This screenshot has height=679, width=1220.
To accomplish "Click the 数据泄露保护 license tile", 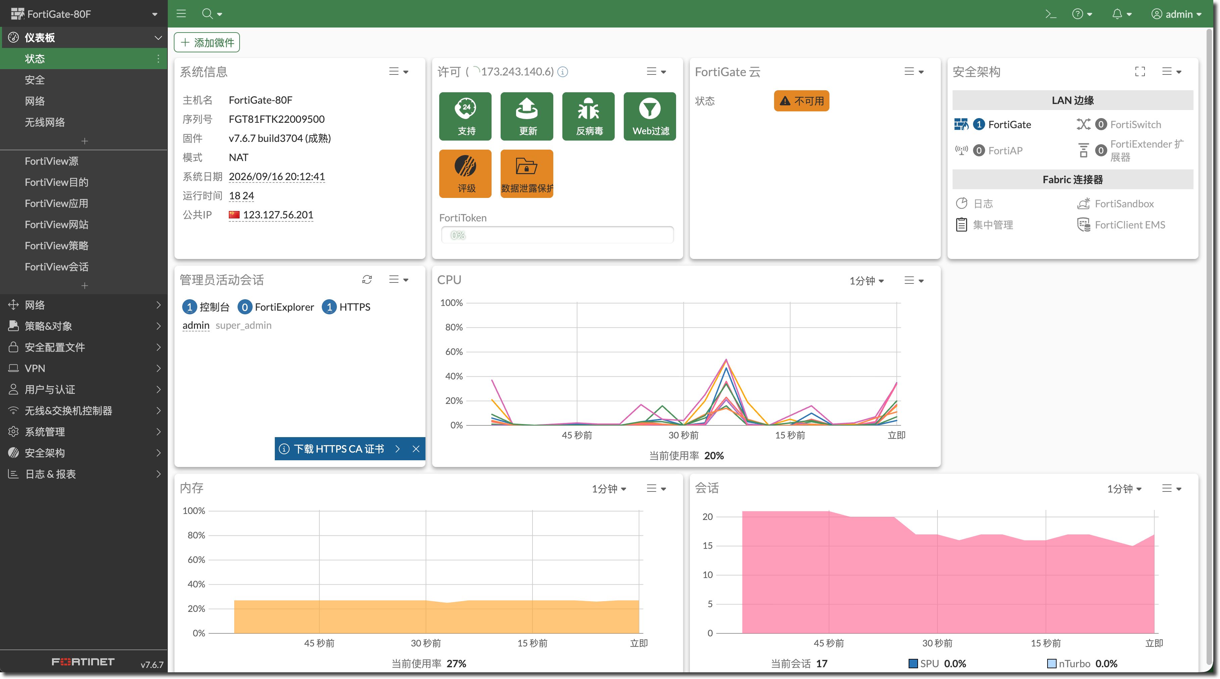I will tap(527, 174).
